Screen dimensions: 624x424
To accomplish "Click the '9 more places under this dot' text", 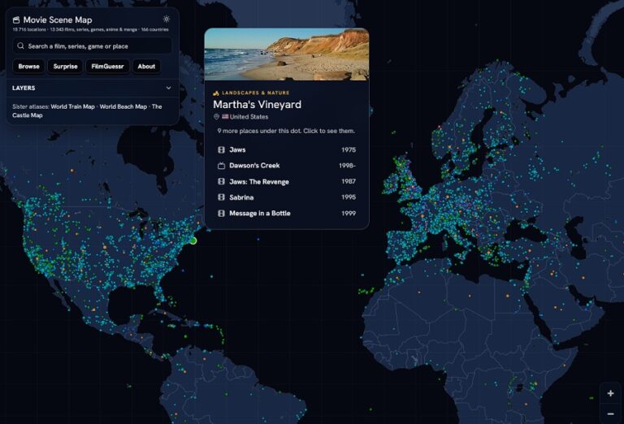I will (x=286, y=131).
